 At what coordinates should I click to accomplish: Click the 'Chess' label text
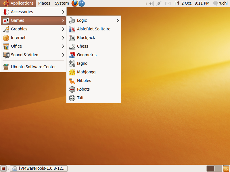coord(83,46)
